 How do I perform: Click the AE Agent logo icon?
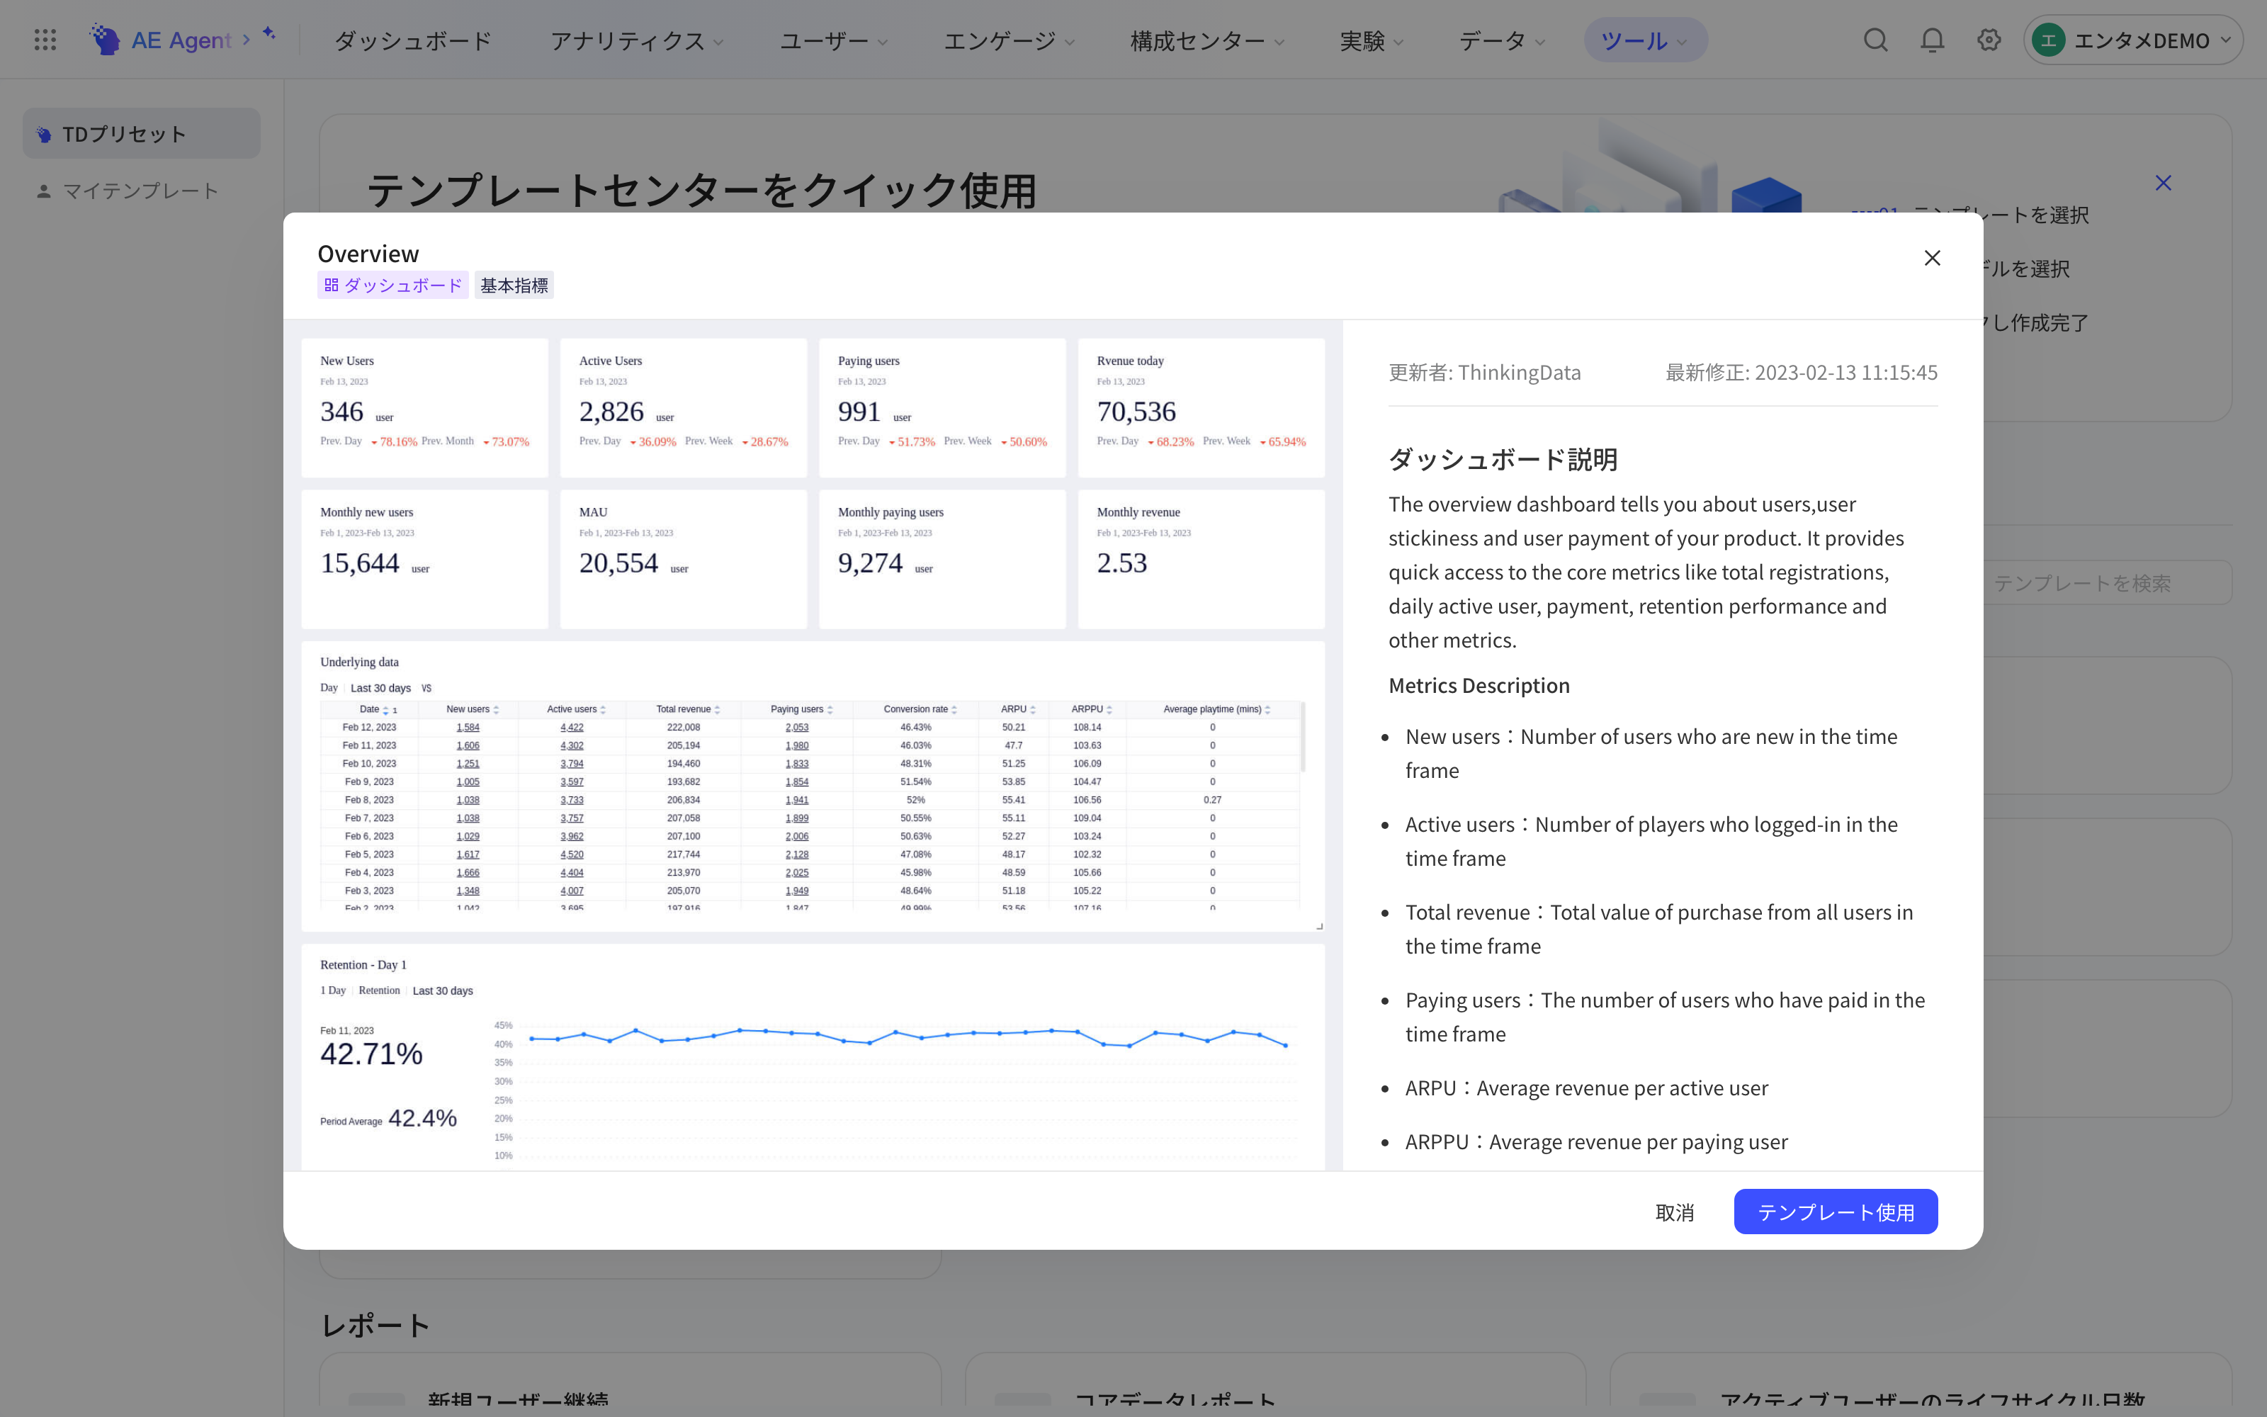(105, 40)
